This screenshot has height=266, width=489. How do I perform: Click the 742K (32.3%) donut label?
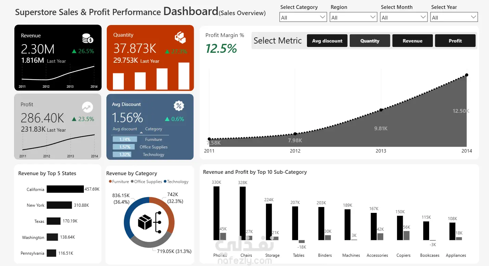[175, 198]
